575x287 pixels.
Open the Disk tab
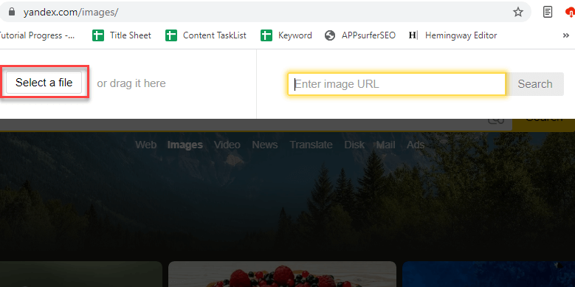click(x=354, y=145)
